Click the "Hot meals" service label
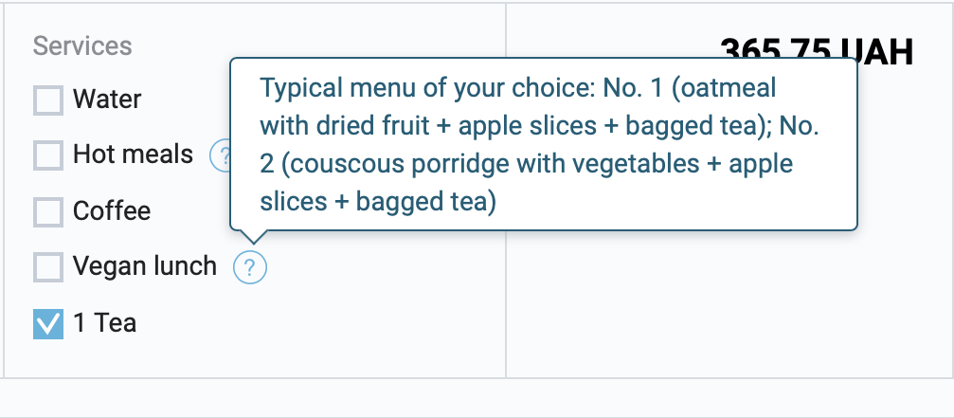The height and width of the screenshot is (418, 954). tap(133, 154)
